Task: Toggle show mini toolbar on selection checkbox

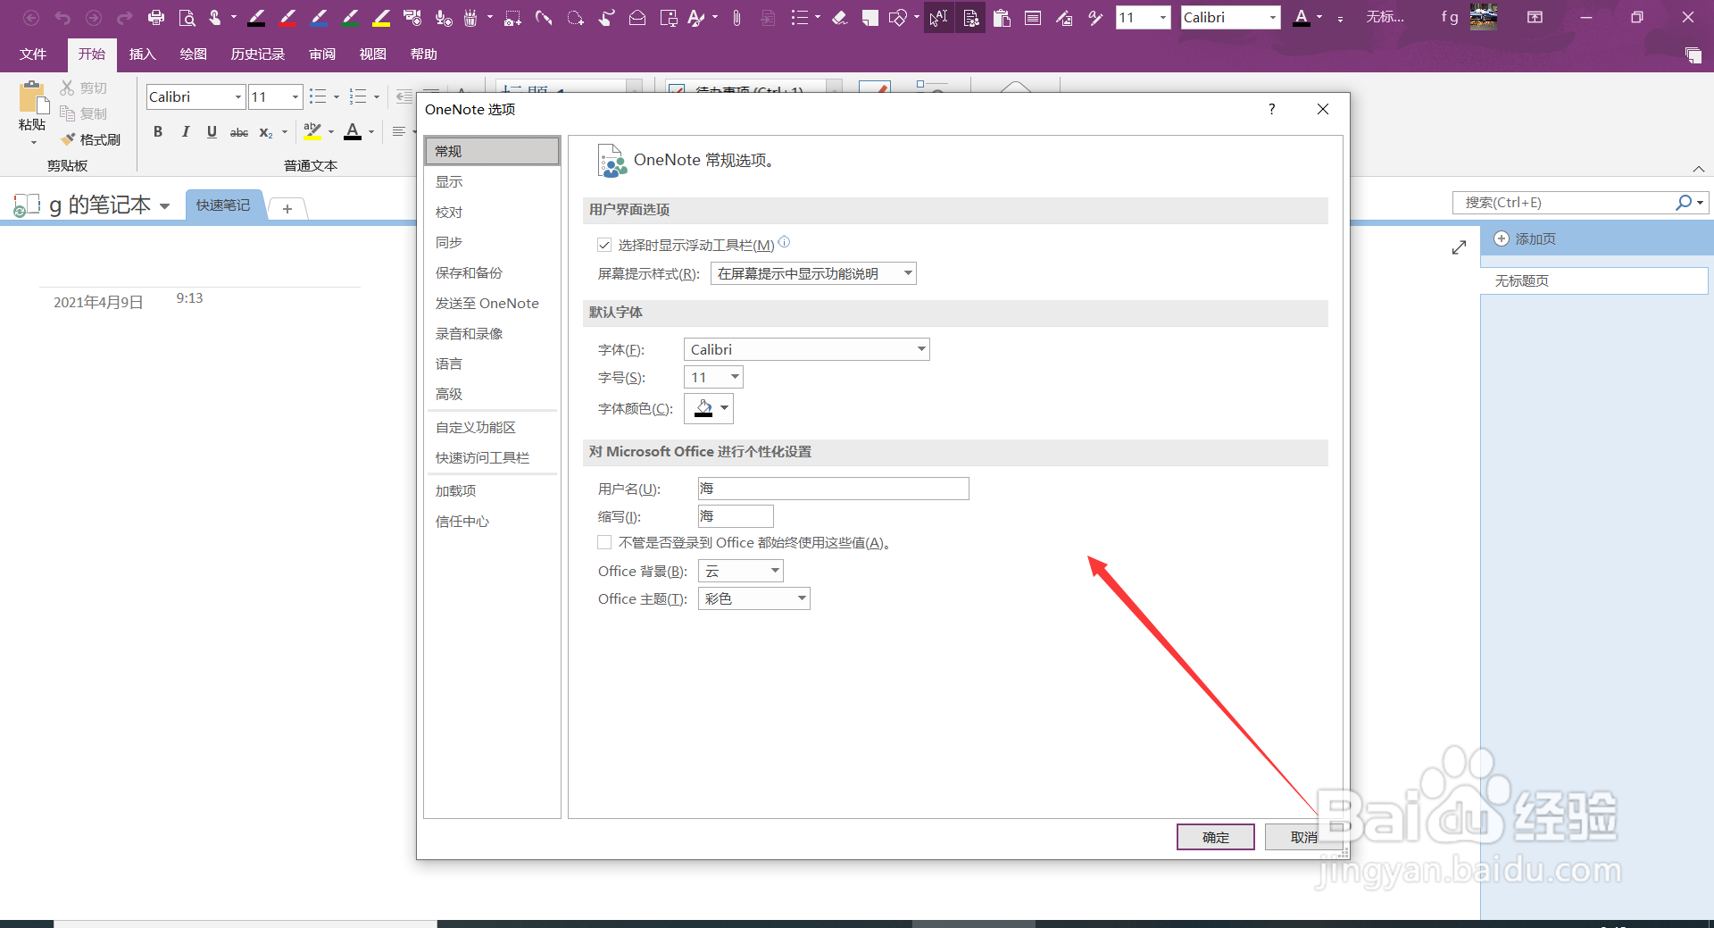Action: click(604, 245)
